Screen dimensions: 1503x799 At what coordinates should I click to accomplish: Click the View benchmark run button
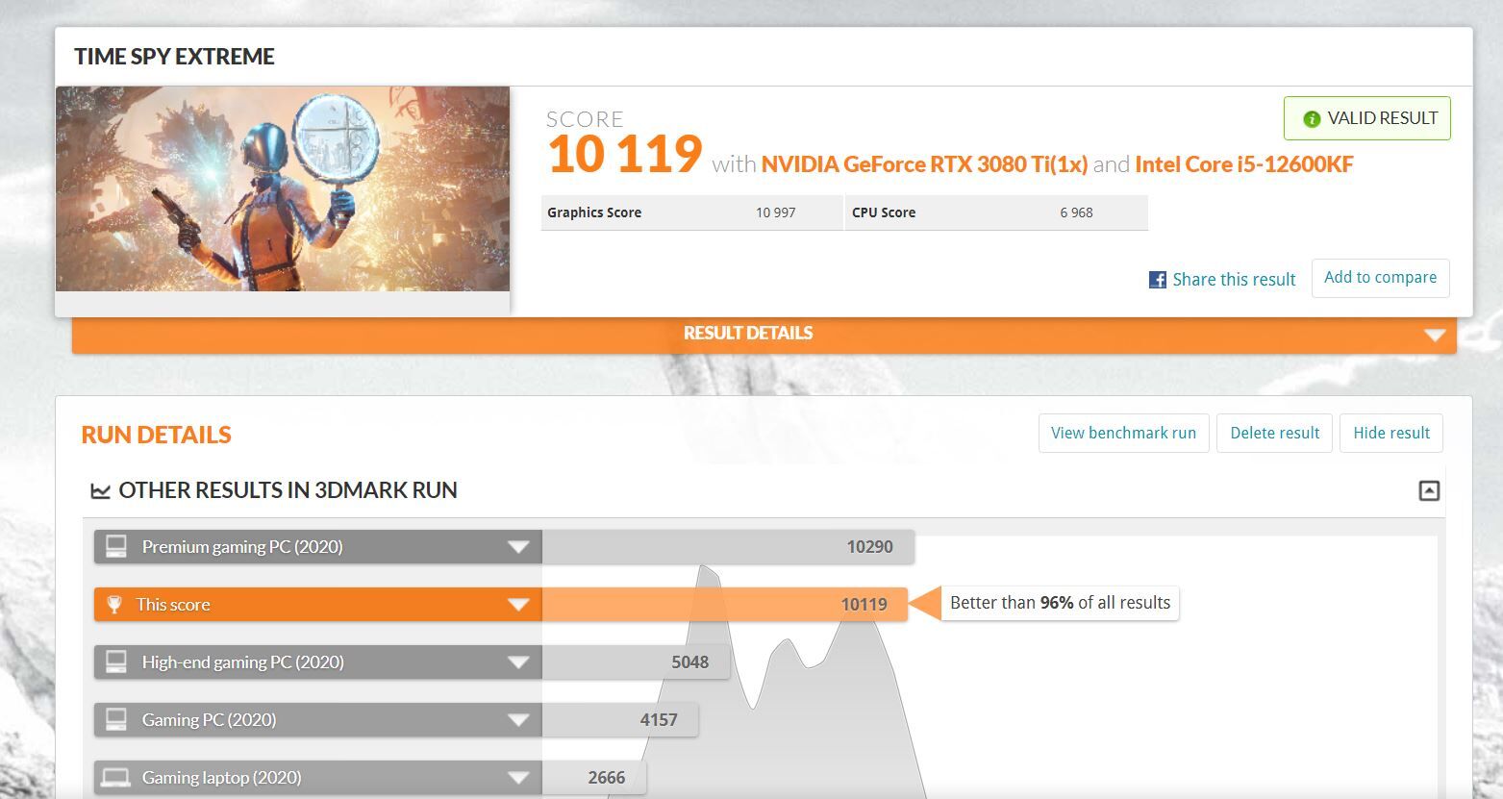click(x=1123, y=433)
